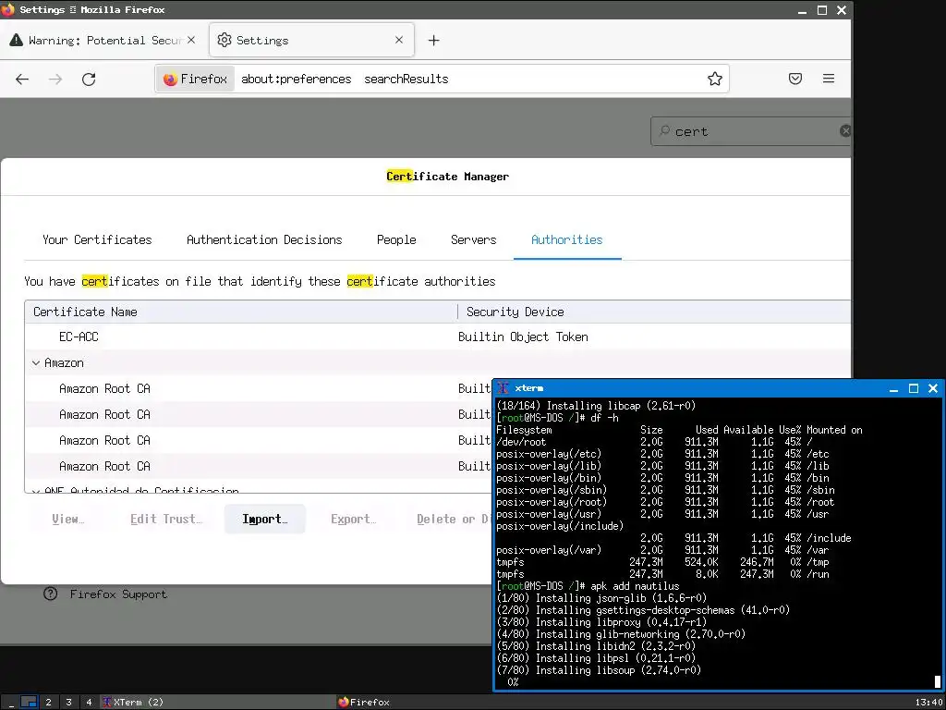Click the taskbar clock showing 13:40

tap(928, 703)
